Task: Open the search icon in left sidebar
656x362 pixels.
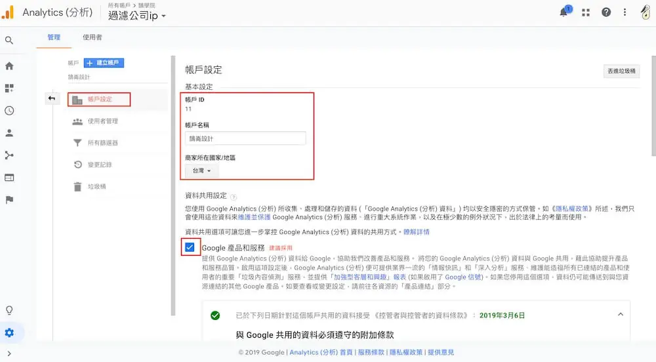Action: [9, 41]
